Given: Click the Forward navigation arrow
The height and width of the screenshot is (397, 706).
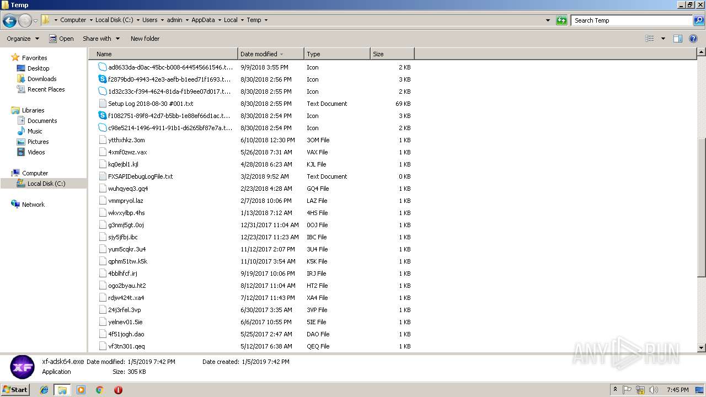Looking at the screenshot, I should 25,20.
